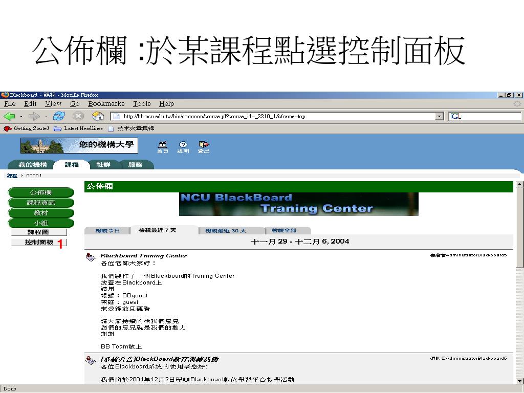This screenshot has width=524, height=393.
Task: Click Firefox throbber activity icon
Action: [517, 104]
